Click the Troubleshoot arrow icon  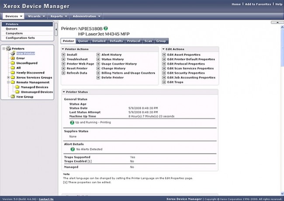64,59
